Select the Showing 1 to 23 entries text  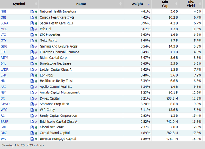pyautogui.click(x=22, y=145)
